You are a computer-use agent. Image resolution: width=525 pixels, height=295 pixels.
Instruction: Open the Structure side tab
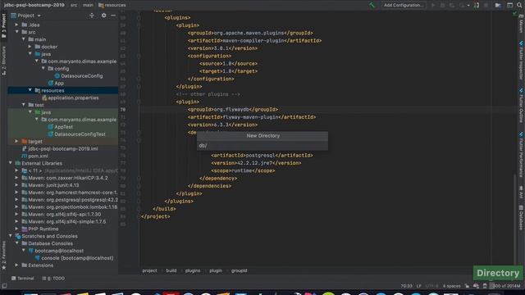coord(3,61)
